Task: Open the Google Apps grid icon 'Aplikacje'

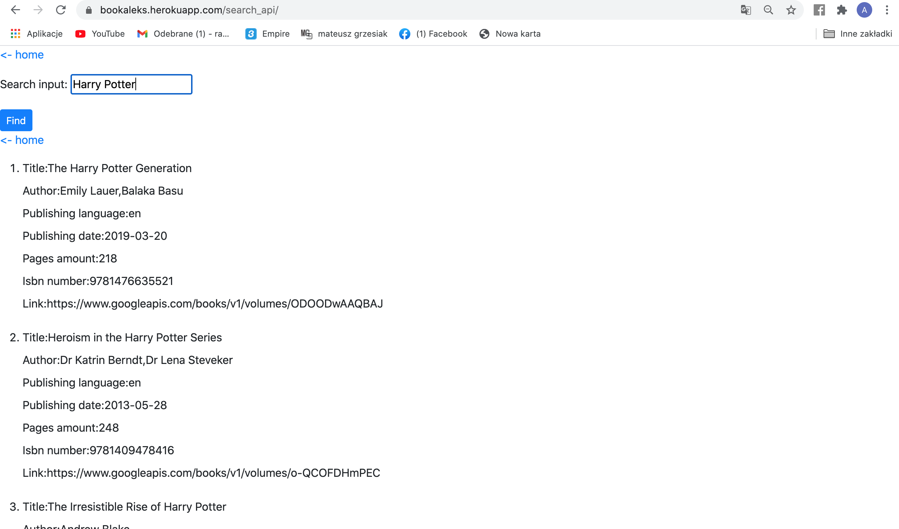Action: (16, 34)
